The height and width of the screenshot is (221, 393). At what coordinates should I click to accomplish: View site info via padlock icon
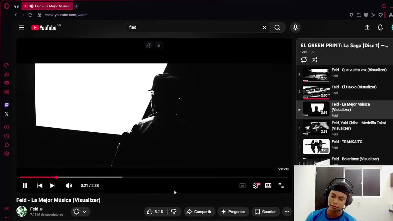(x=39, y=15)
